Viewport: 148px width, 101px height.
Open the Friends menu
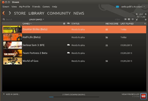[x=36, y=7]
